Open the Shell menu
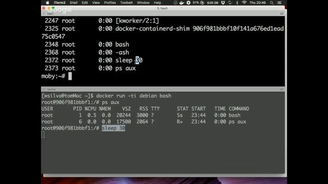The width and height of the screenshot is (328, 184). (x=73, y=3)
